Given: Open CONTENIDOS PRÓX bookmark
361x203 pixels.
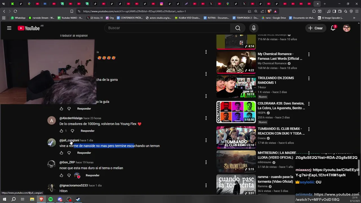Looking at the screenshot, I should [x=130, y=18].
